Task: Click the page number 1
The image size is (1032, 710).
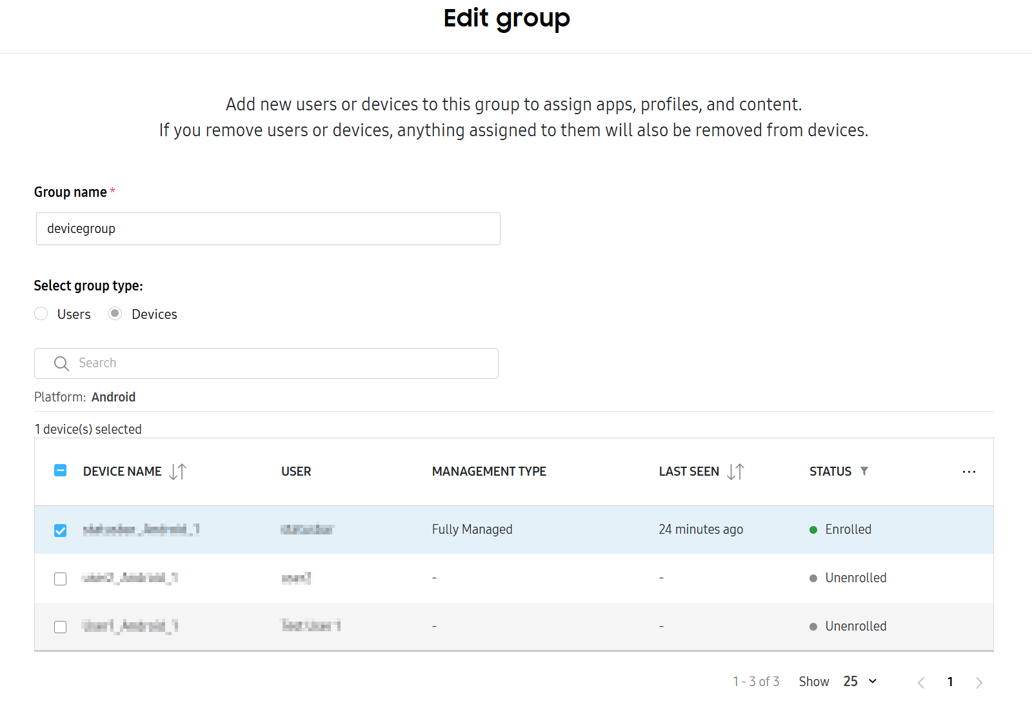Action: pos(950,682)
